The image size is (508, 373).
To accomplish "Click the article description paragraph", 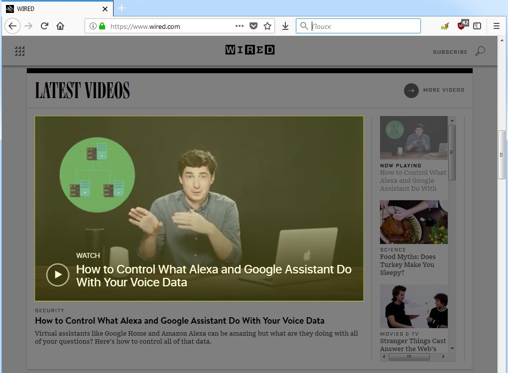I will [x=196, y=337].
